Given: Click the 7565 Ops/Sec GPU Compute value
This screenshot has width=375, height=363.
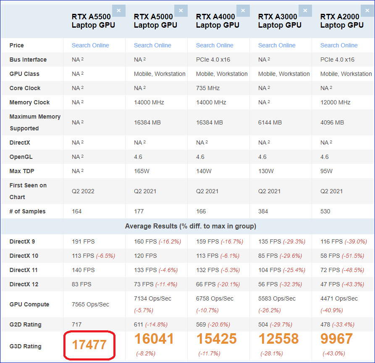Looking at the screenshot, I should click(x=90, y=305).
